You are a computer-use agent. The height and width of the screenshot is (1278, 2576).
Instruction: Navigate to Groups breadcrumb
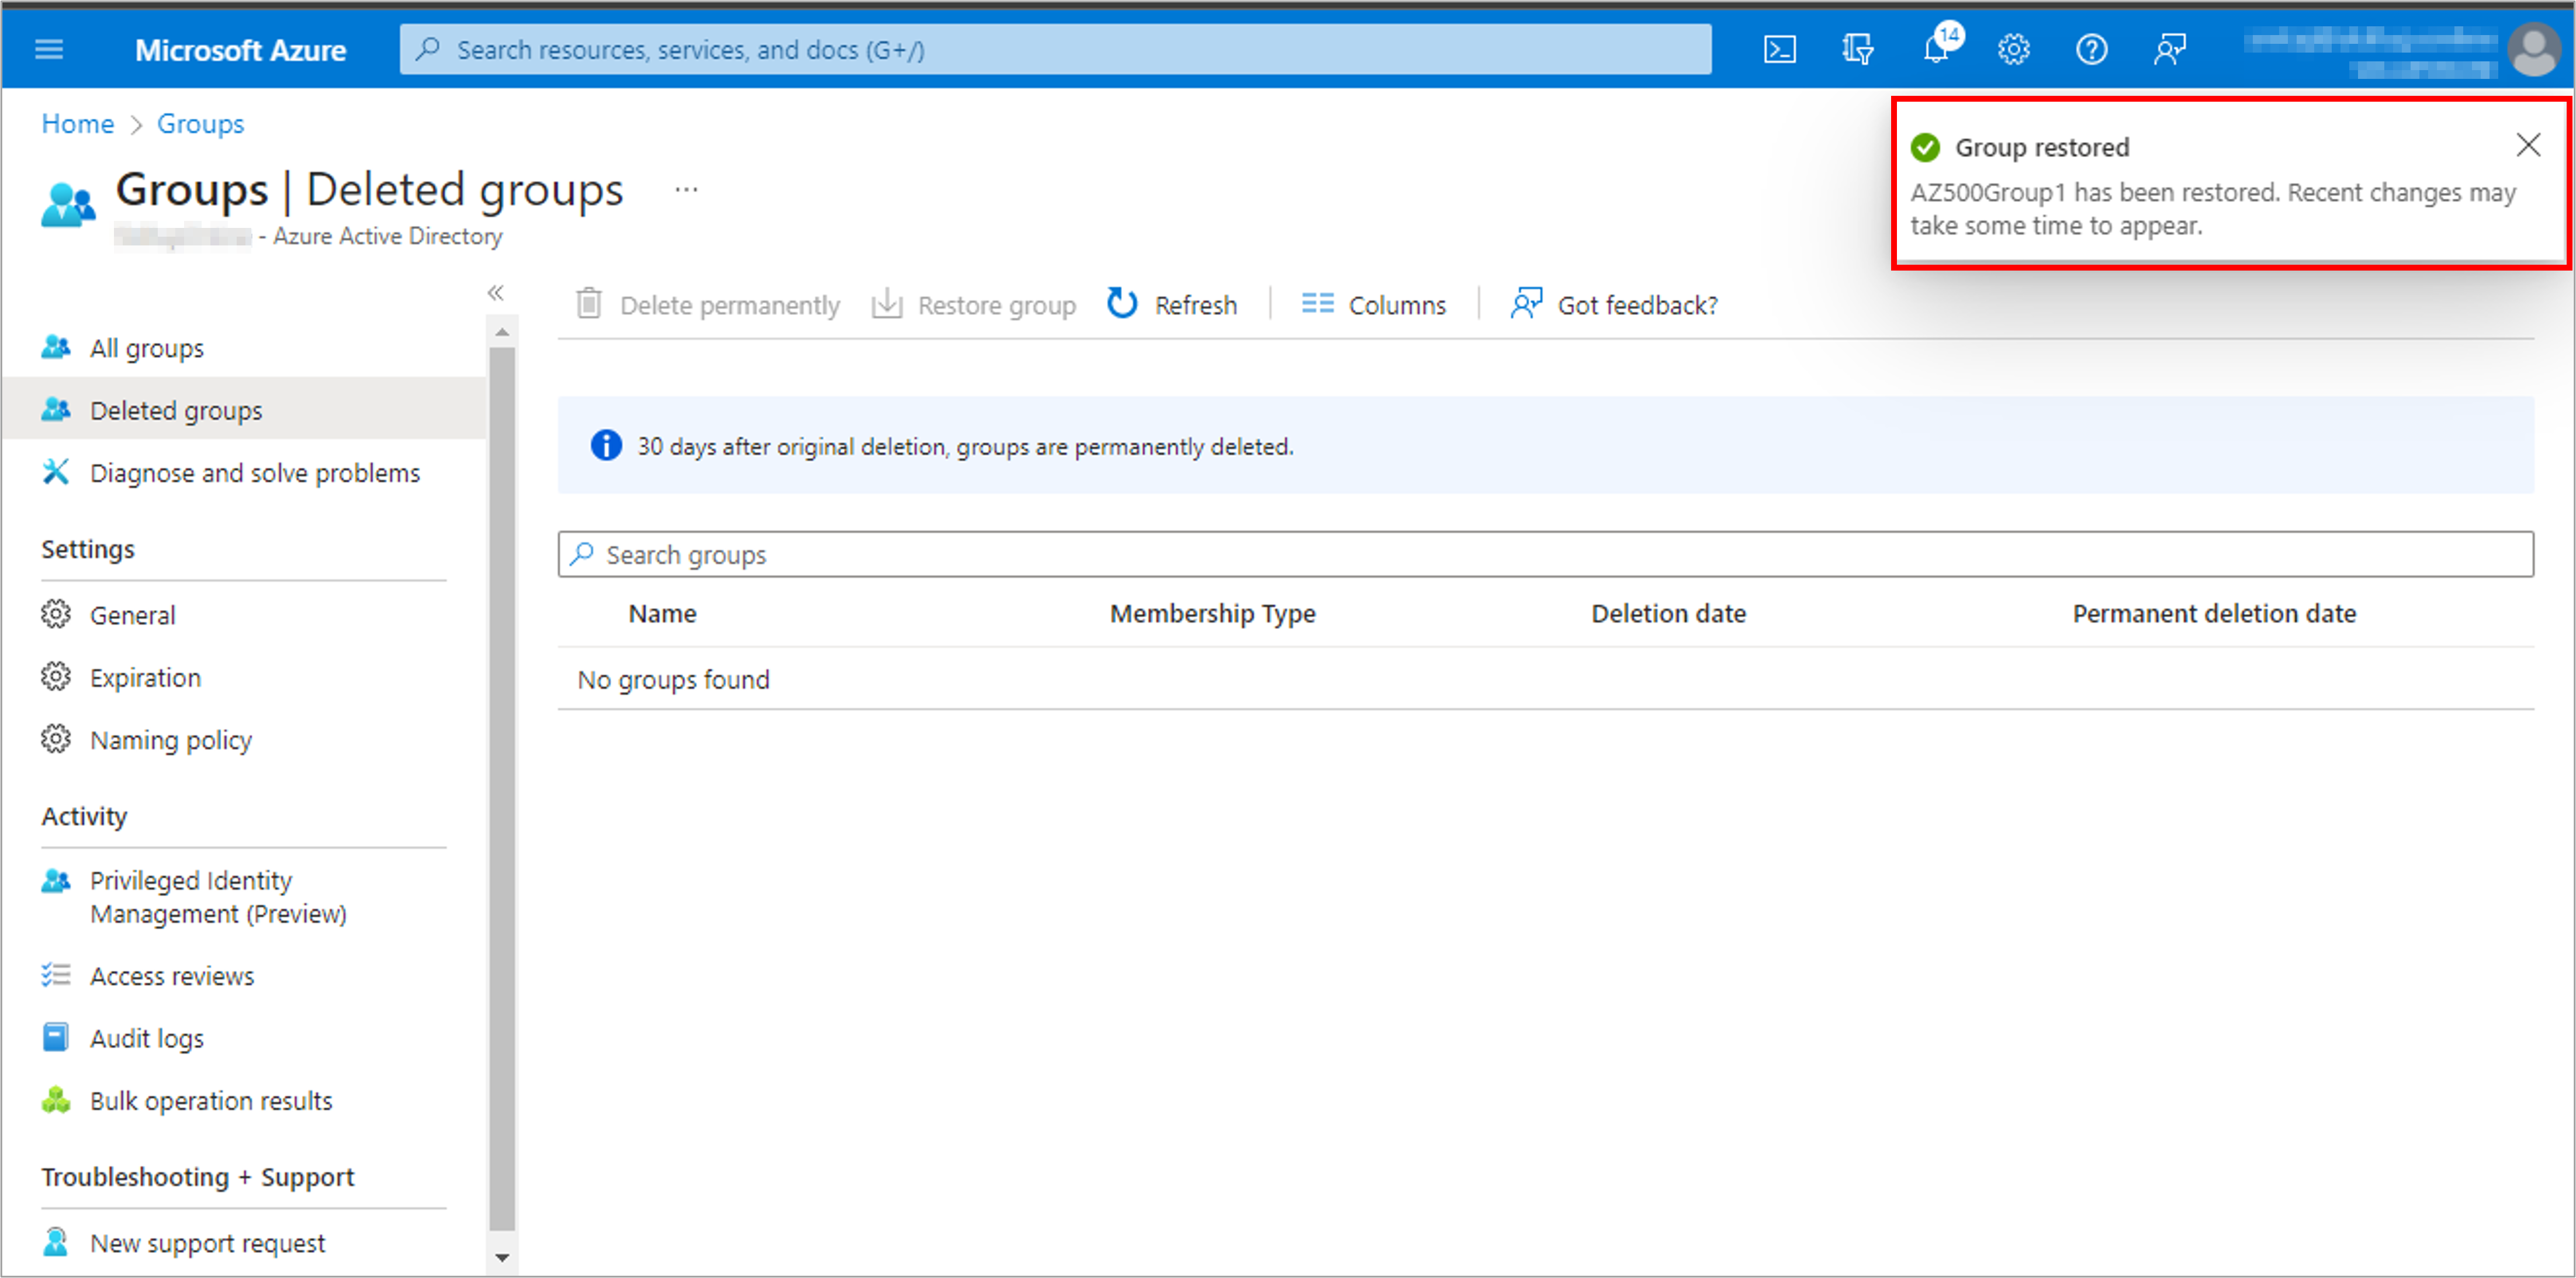tap(200, 123)
